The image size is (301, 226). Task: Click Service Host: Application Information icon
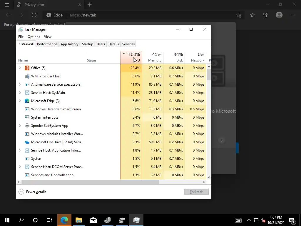click(x=27, y=150)
